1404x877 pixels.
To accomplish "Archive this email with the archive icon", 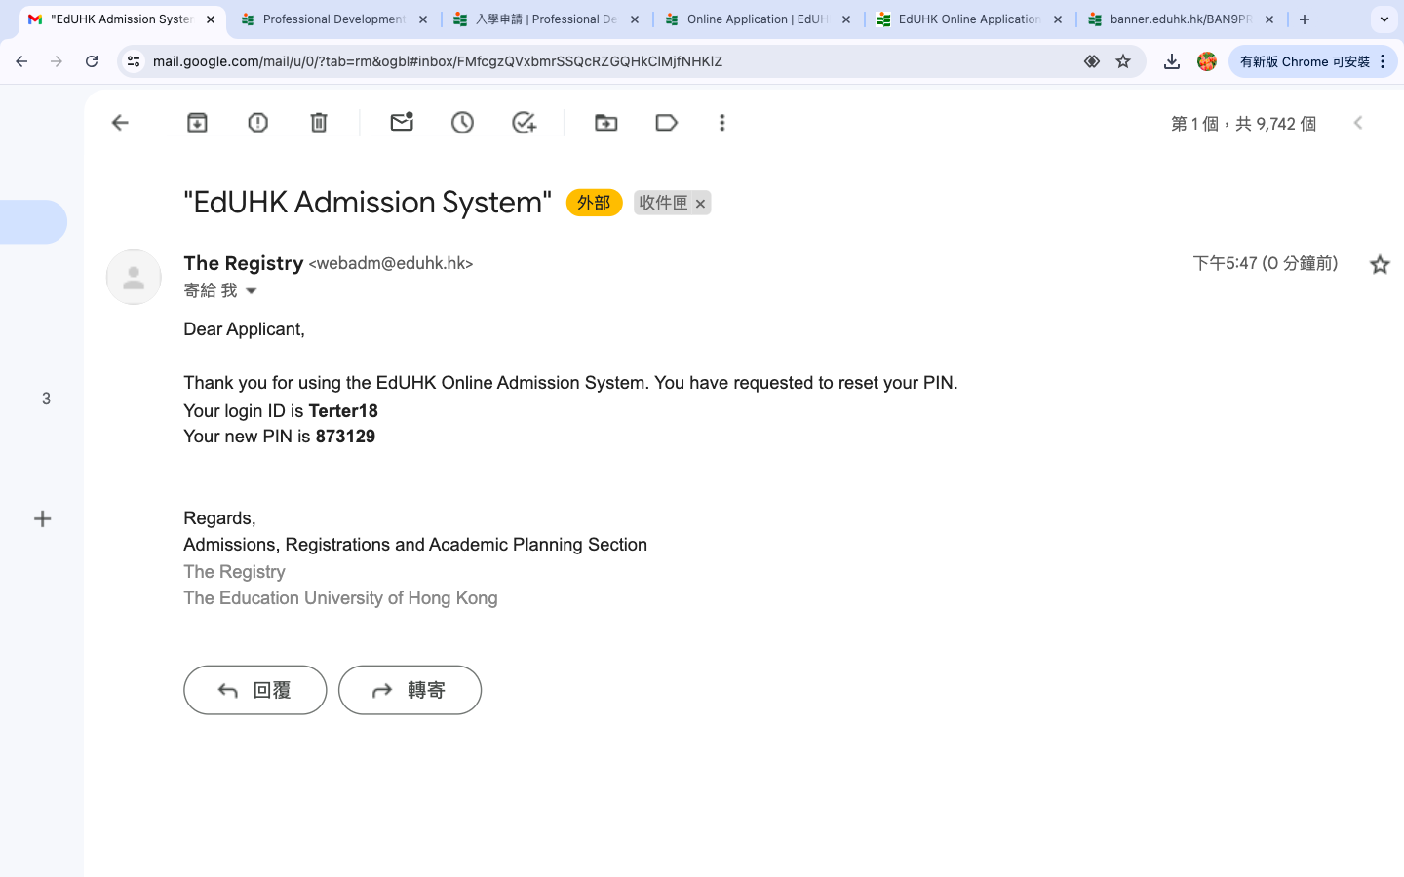I will [x=197, y=123].
